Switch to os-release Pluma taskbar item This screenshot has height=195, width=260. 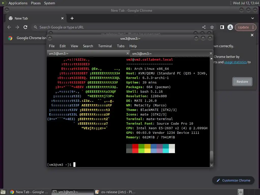(x=116, y=192)
